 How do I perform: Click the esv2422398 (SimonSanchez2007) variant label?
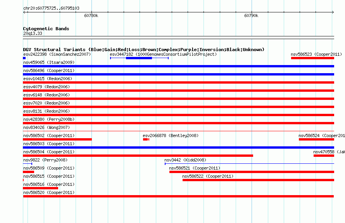point(57,54)
